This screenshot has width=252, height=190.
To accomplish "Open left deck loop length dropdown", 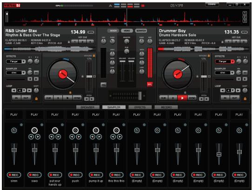I will [x=24, y=91].
